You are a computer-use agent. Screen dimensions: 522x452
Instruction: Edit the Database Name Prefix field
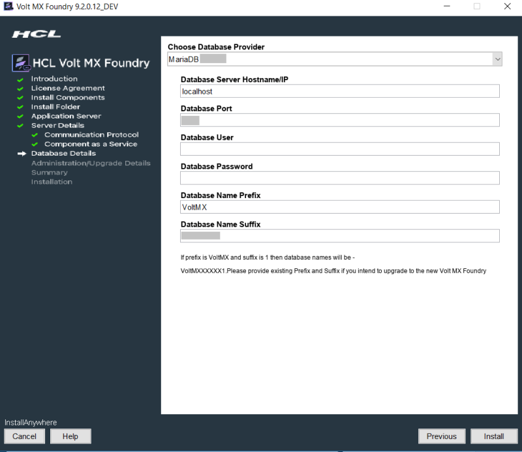tap(339, 206)
